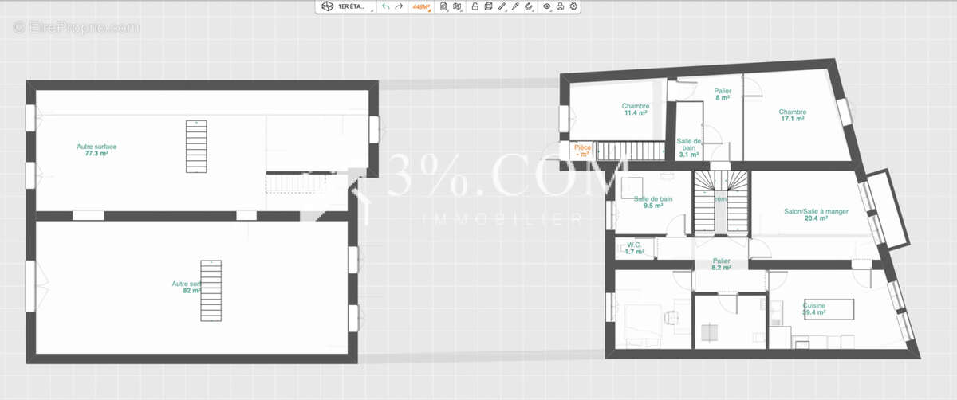The width and height of the screenshot is (957, 400).
Task: Toggle the eye visibility options
Action: pos(547,6)
